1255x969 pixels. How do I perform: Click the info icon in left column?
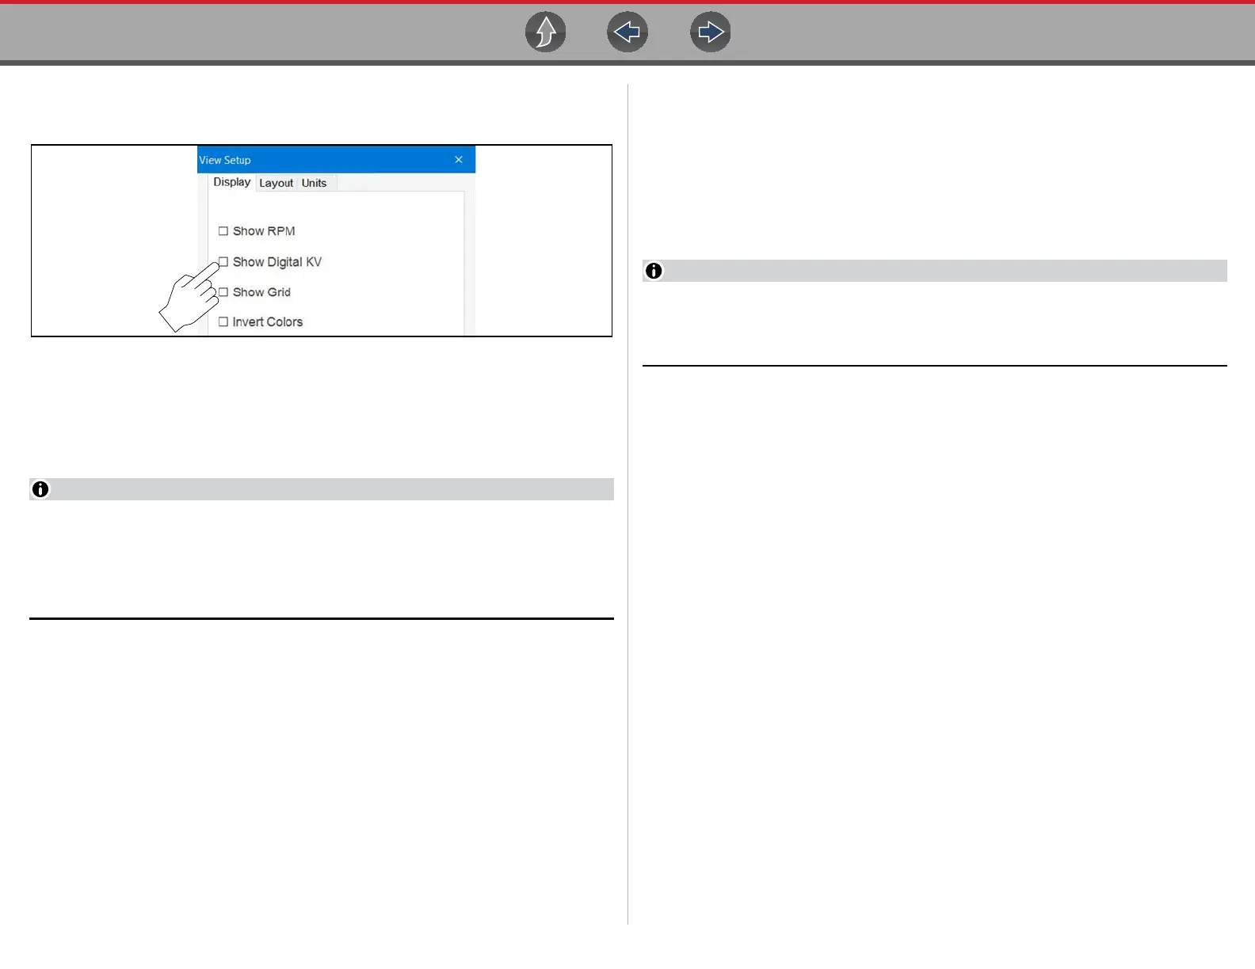click(40, 489)
